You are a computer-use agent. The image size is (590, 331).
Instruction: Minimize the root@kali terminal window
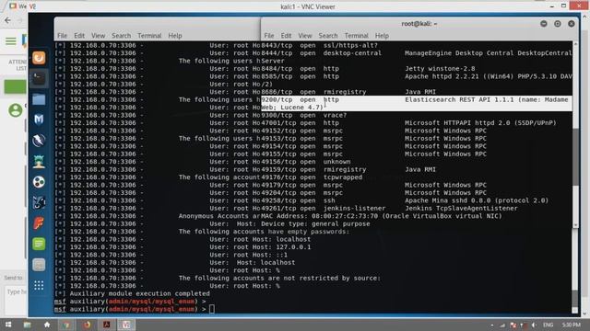click(544, 24)
